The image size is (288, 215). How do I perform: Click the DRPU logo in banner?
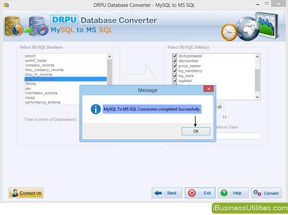pyautogui.click(x=64, y=20)
